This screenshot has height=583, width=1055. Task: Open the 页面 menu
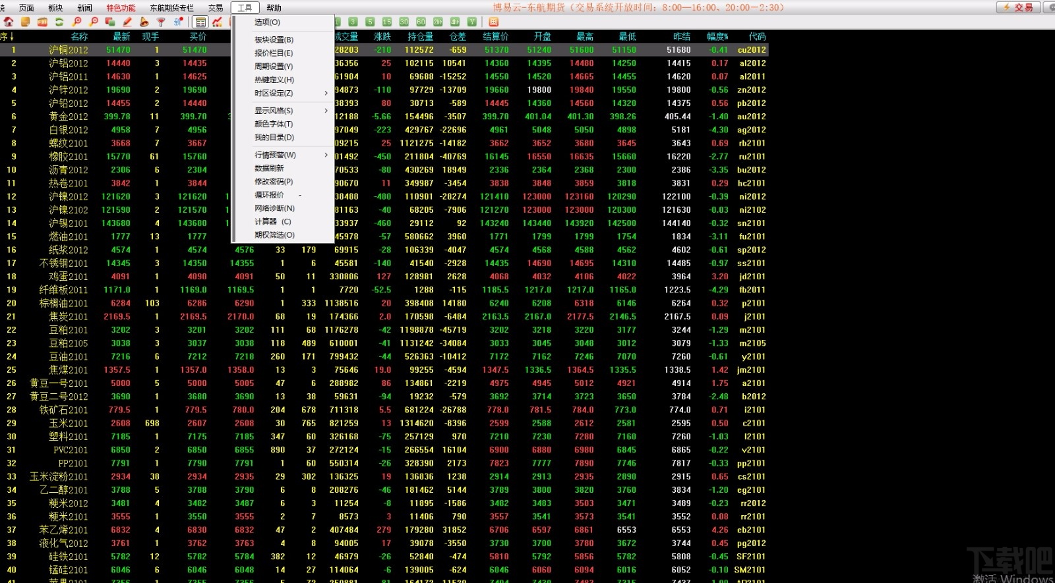(26, 8)
